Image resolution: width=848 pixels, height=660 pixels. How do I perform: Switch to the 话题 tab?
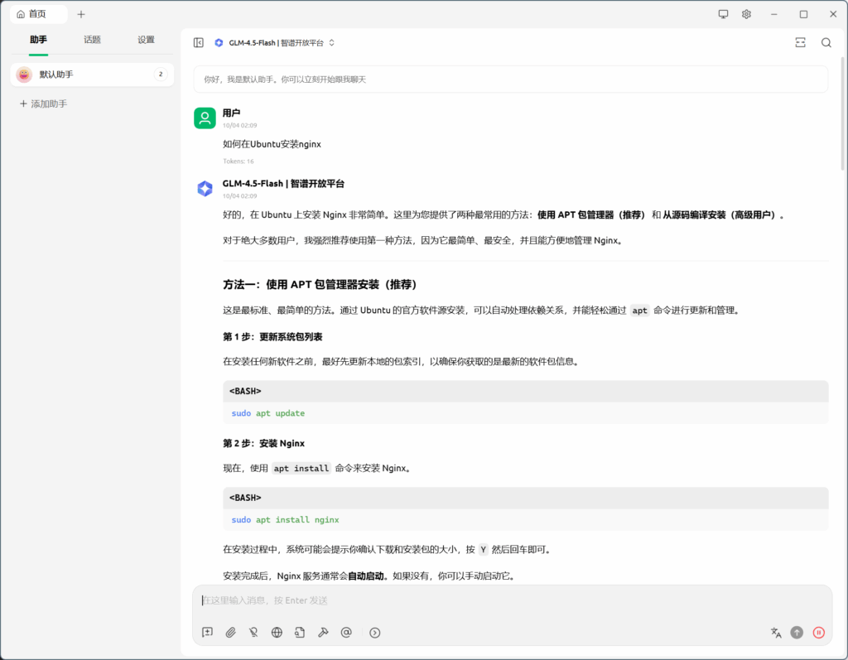(92, 40)
